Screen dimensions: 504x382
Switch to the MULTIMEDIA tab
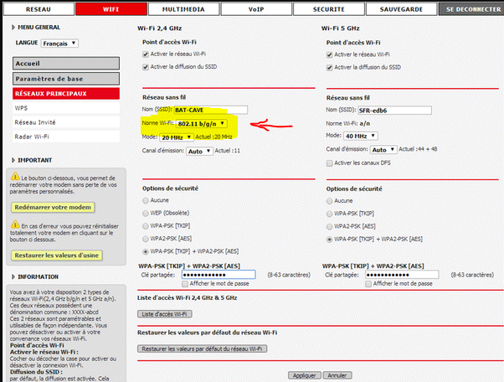pos(173,8)
